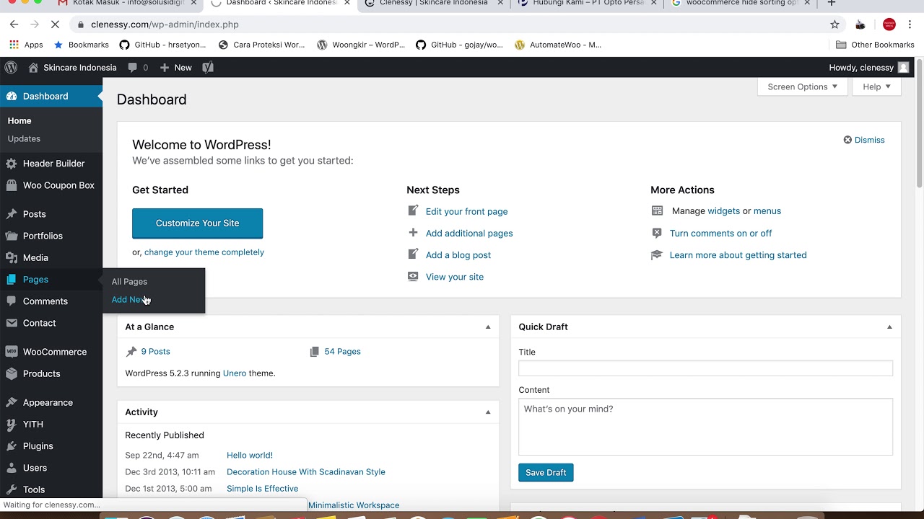Click the What's on your mind content box
The width and height of the screenshot is (924, 519).
(x=705, y=427)
